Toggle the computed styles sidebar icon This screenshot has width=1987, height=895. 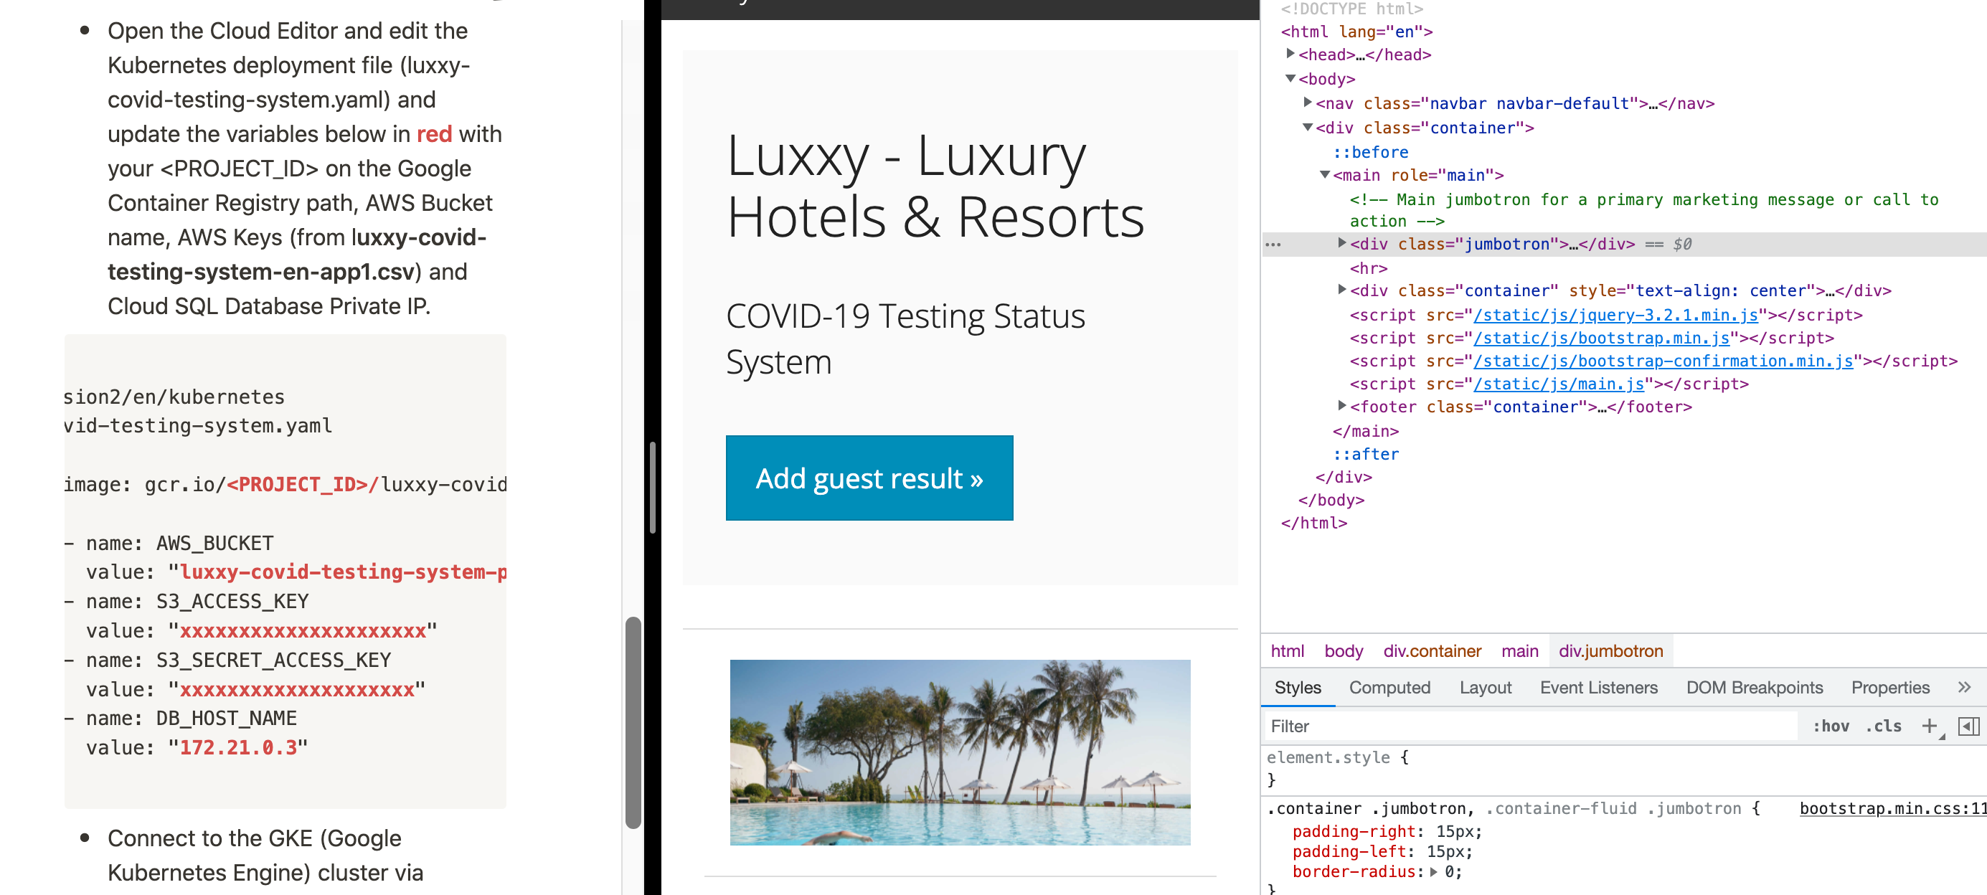[x=1968, y=726]
